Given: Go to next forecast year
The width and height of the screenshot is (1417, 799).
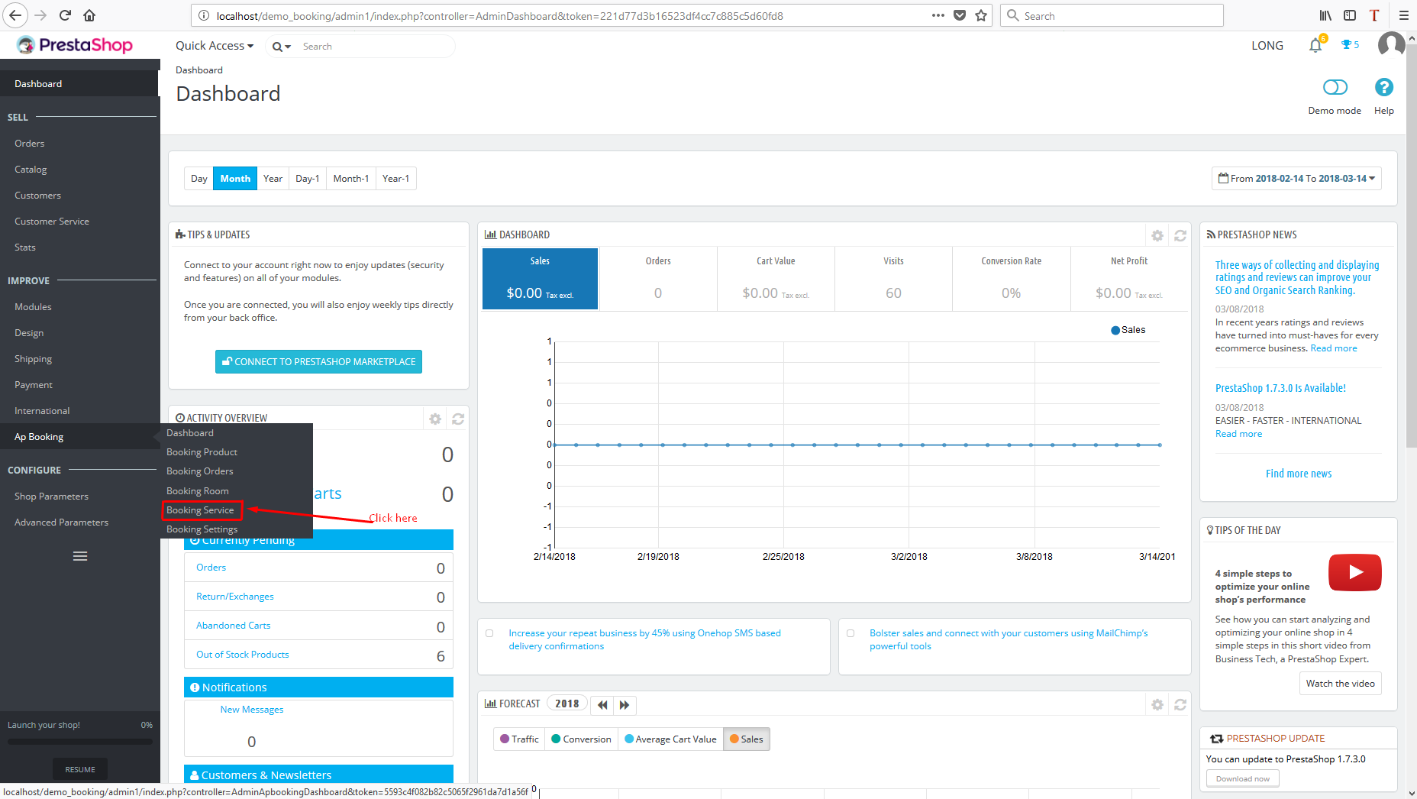Looking at the screenshot, I should pos(625,704).
